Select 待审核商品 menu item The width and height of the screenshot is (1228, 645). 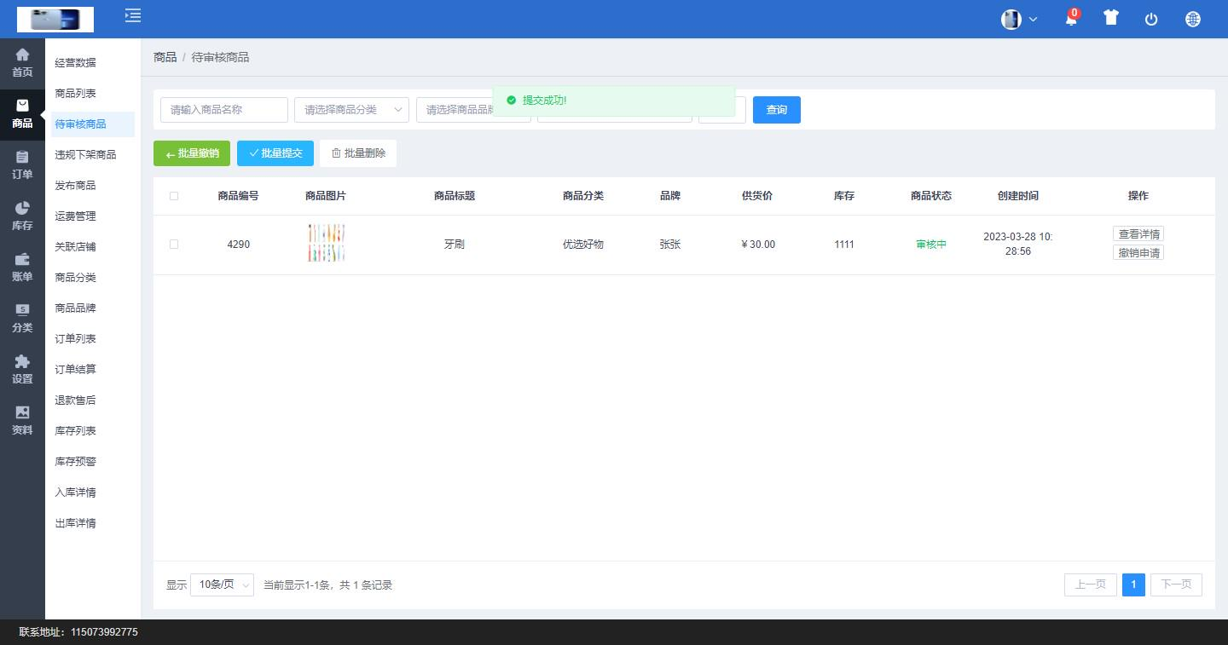click(93, 124)
